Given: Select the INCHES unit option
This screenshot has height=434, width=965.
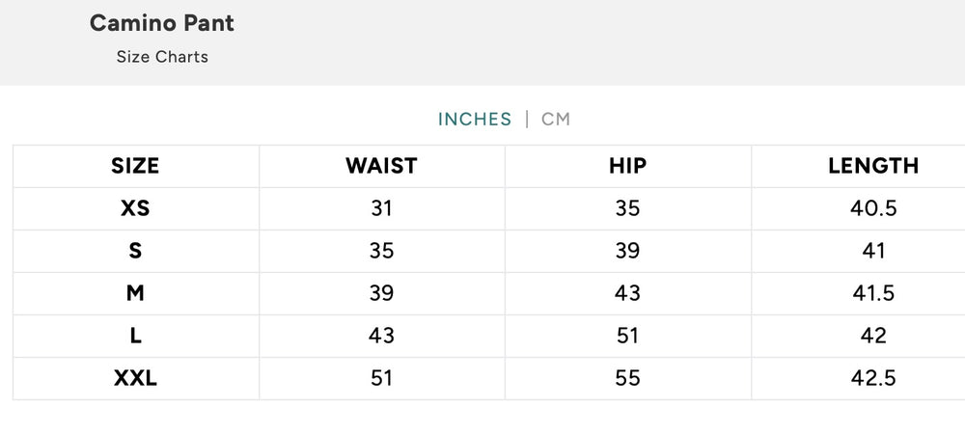Looking at the screenshot, I should pos(475,120).
